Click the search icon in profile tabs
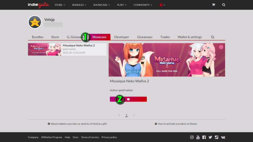The width and height of the screenshot is (253, 142). [x=213, y=37]
